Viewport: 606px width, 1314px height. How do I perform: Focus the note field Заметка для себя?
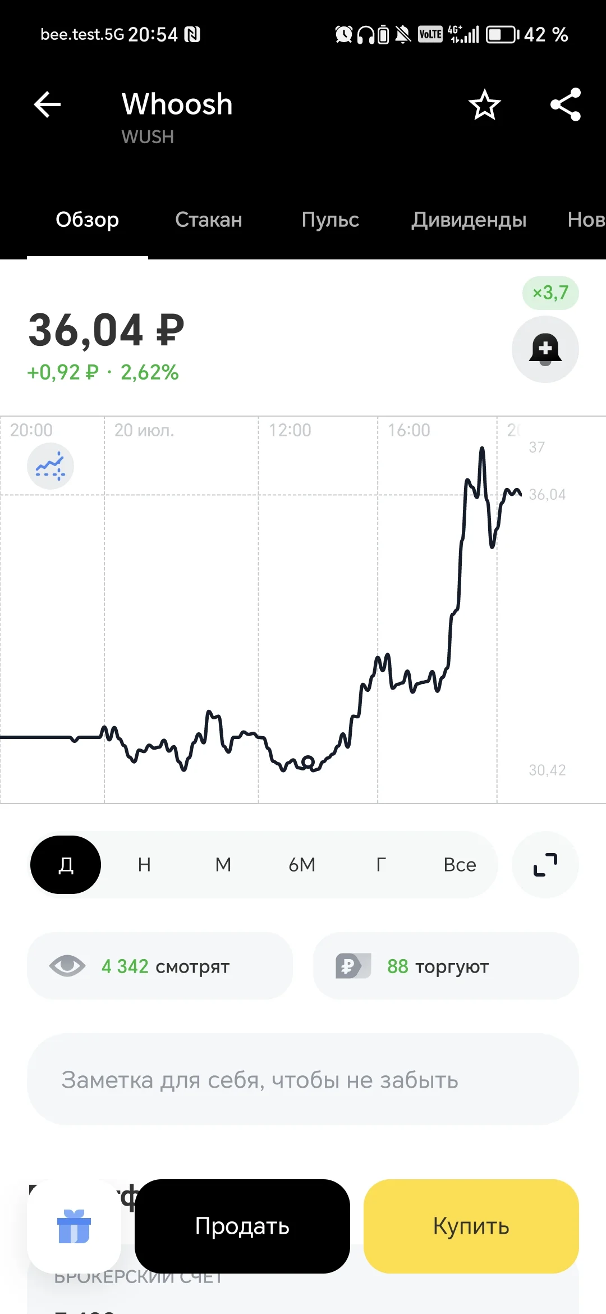coord(303,1079)
